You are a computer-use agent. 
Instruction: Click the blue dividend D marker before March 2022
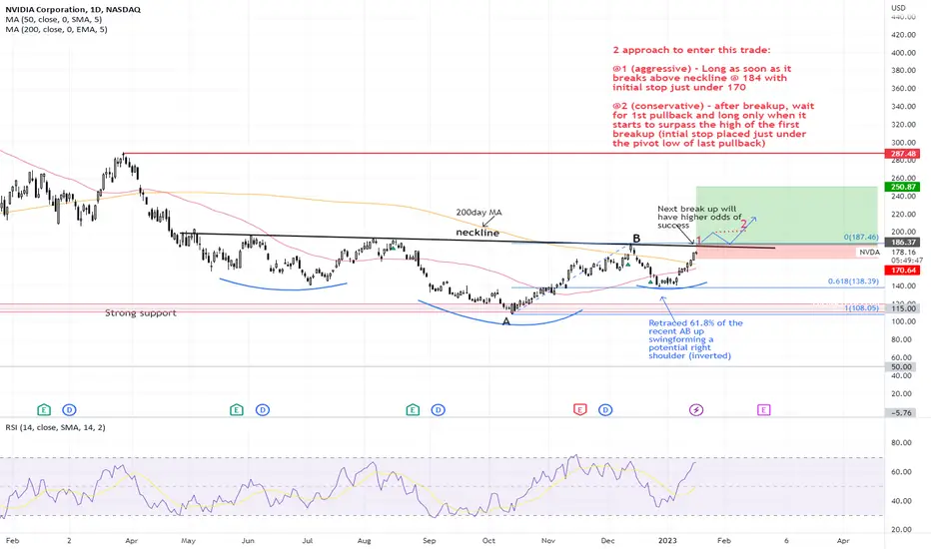(70, 409)
